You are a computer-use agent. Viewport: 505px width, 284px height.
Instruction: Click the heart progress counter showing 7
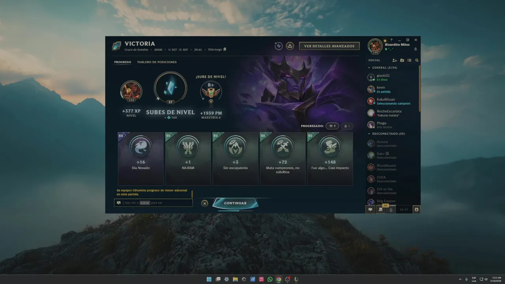point(332,126)
